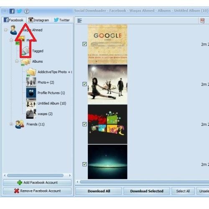Open the Google vintage image thumbnail
This screenshot has height=209, width=209.
click(x=107, y=44)
